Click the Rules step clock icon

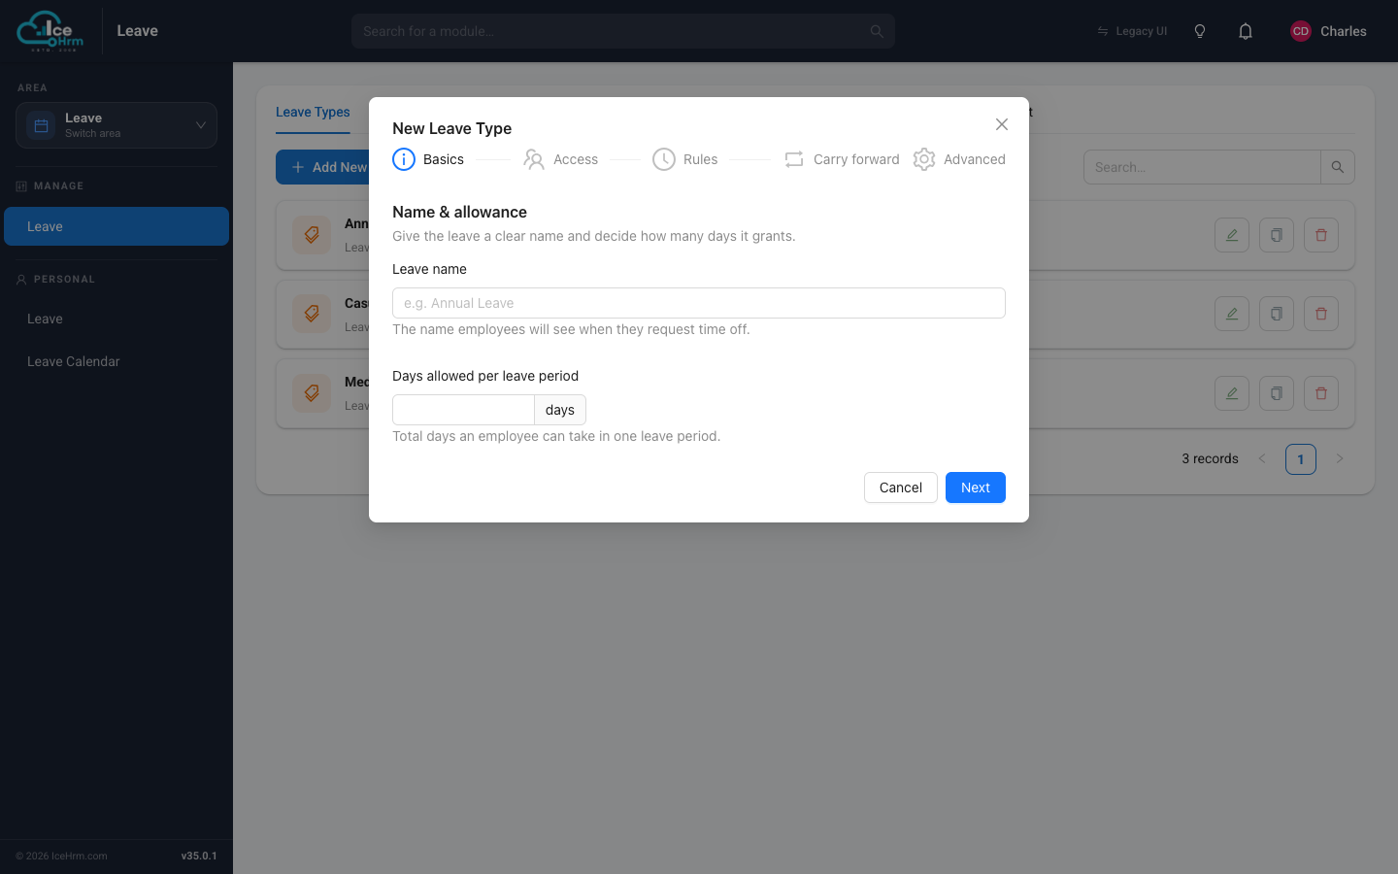pyautogui.click(x=664, y=159)
